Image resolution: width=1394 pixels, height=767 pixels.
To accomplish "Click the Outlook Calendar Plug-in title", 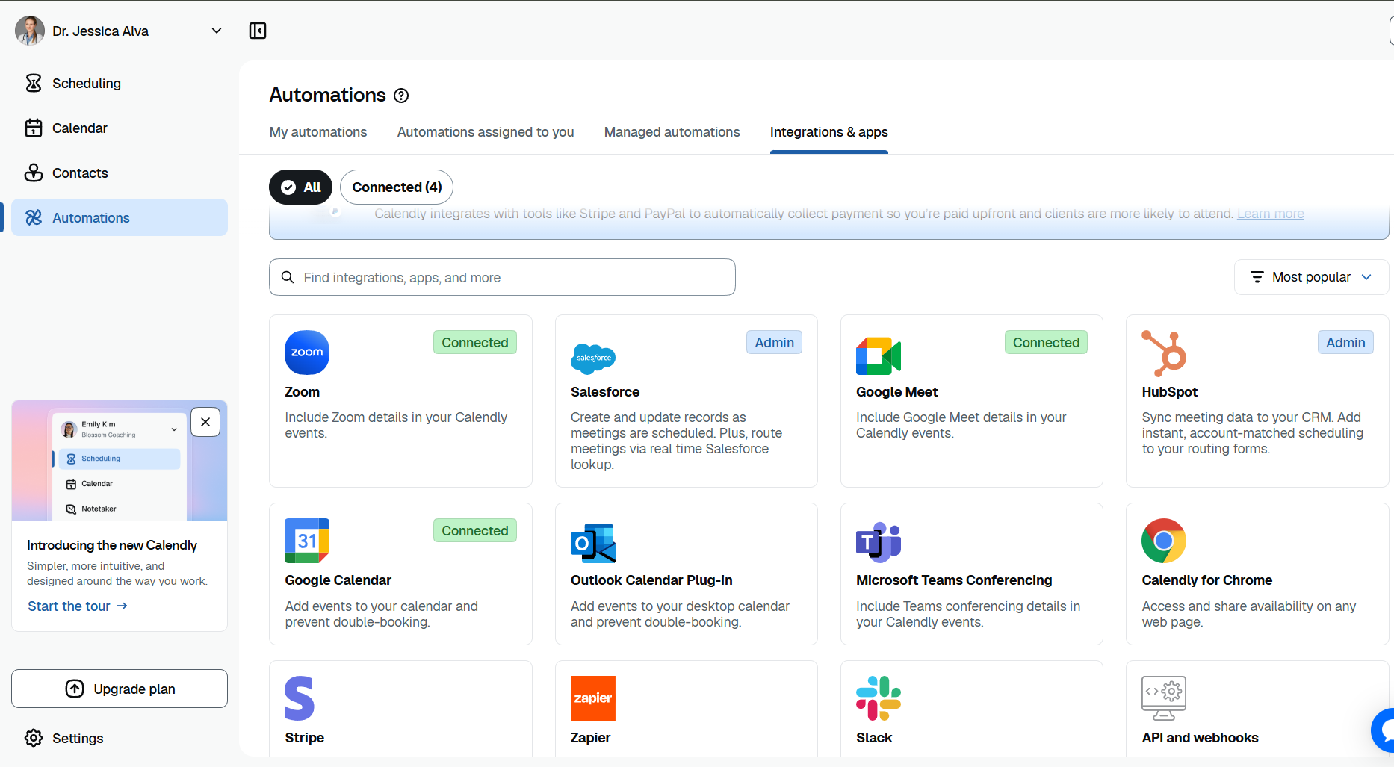I will pos(651,580).
